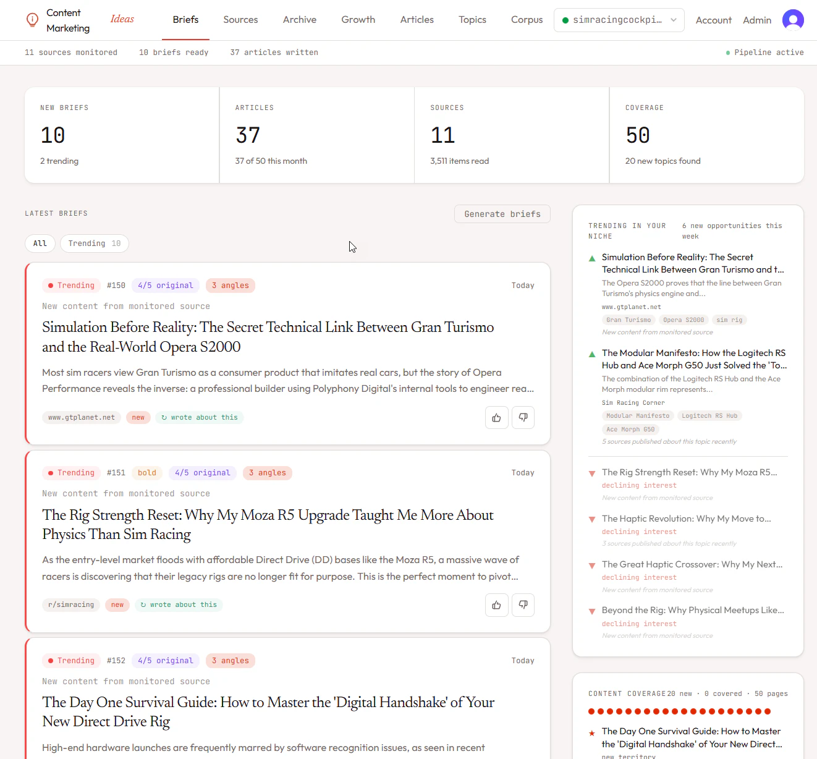Open the Topics section
Screen dimensions: 817x759
coord(472,20)
